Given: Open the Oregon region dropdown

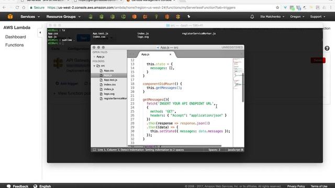Looking at the screenshot, I should click(297, 17).
